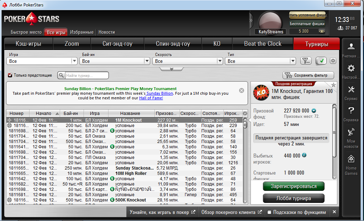
Task: Click the tournament list vertical scrollbar thumb
Action: pyautogui.click(x=245, y=125)
